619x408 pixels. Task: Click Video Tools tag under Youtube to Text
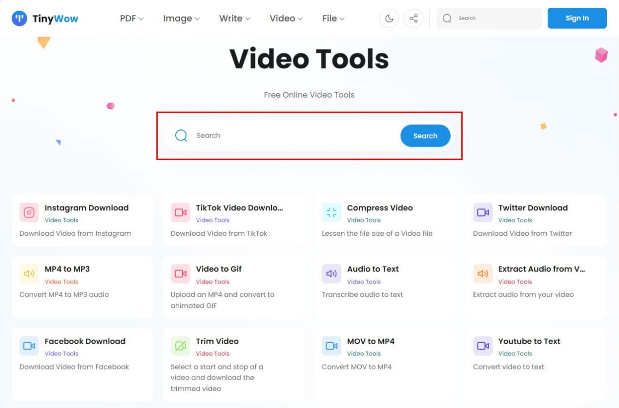[515, 354]
